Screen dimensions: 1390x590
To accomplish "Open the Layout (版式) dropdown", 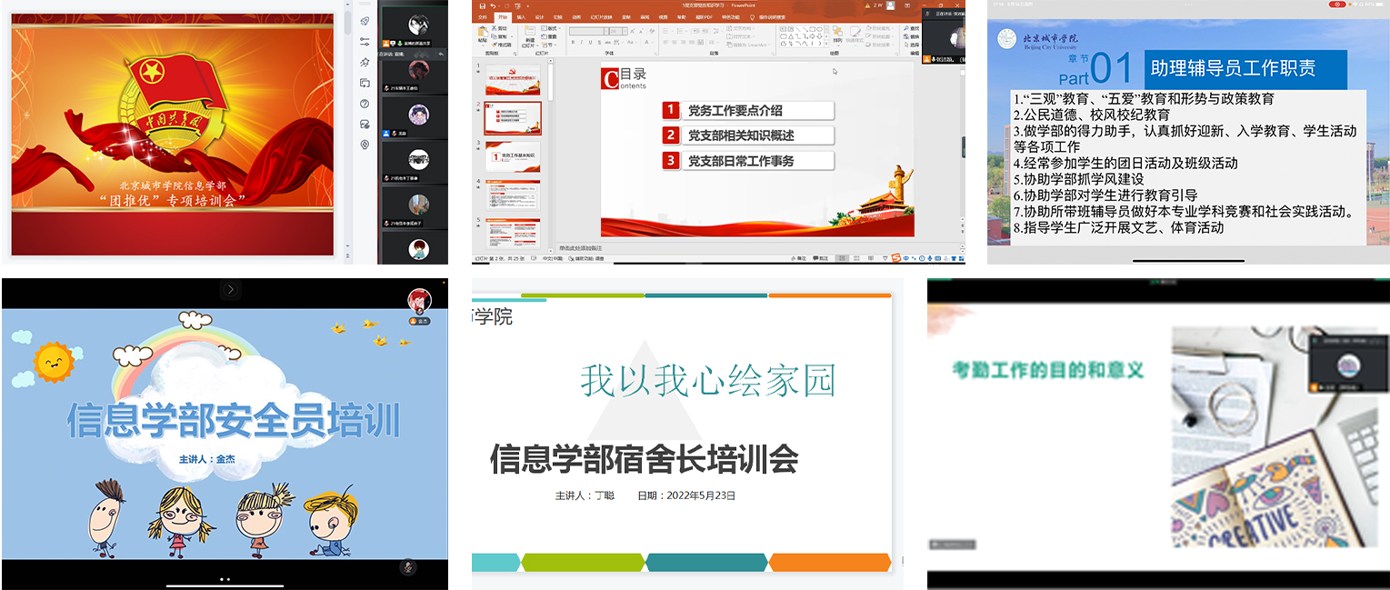I will click(551, 28).
